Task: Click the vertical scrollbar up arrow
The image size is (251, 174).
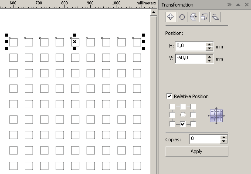Action: click(x=154, y=12)
